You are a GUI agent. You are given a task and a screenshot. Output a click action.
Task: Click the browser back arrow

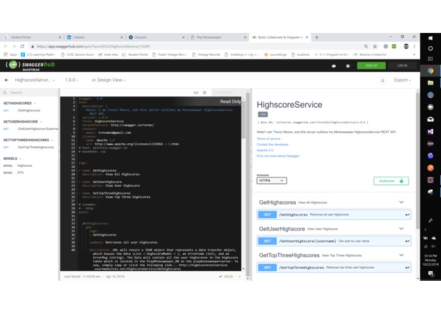coord(6,46)
